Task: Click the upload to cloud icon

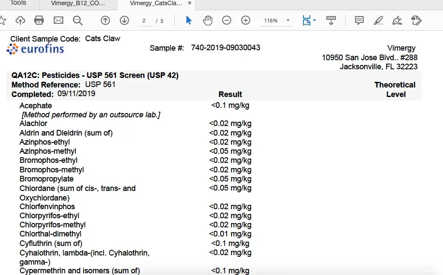Action: [x=20, y=20]
